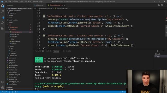Collapse the components folder
The width and height of the screenshot is (167, 93).
19,27
